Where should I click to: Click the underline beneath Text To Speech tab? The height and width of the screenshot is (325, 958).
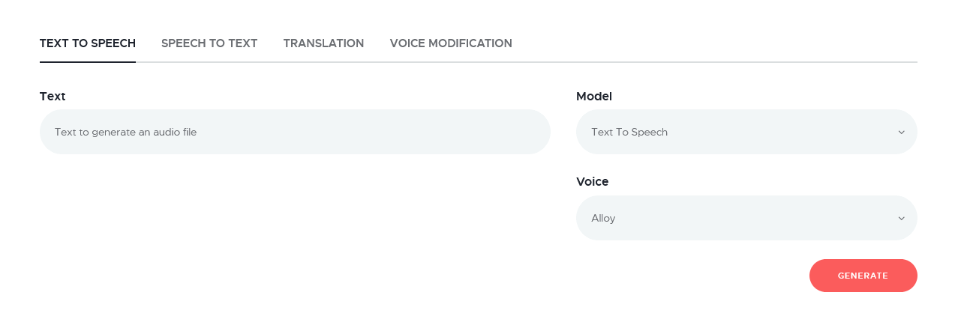[x=88, y=61]
